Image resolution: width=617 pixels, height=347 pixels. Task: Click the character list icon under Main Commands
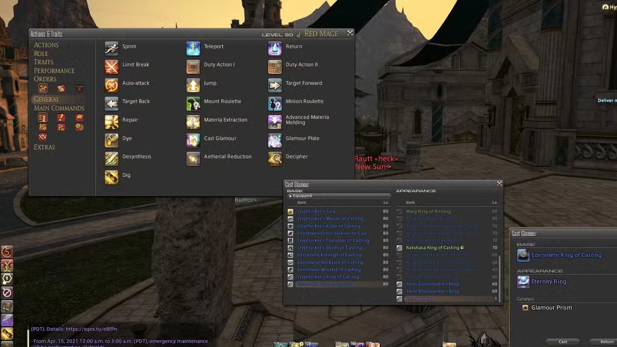[43, 118]
